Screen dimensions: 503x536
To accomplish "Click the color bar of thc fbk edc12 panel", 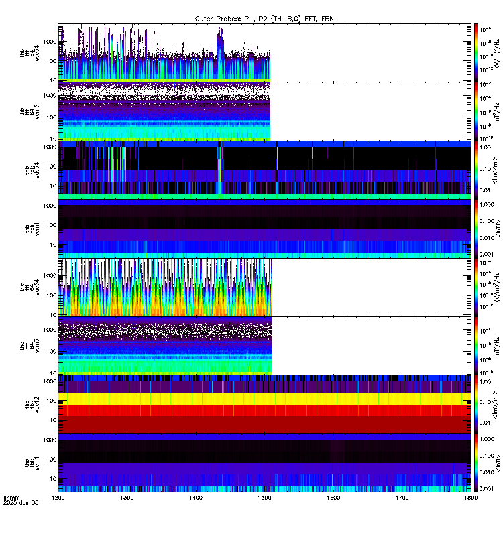I will pos(476,405).
